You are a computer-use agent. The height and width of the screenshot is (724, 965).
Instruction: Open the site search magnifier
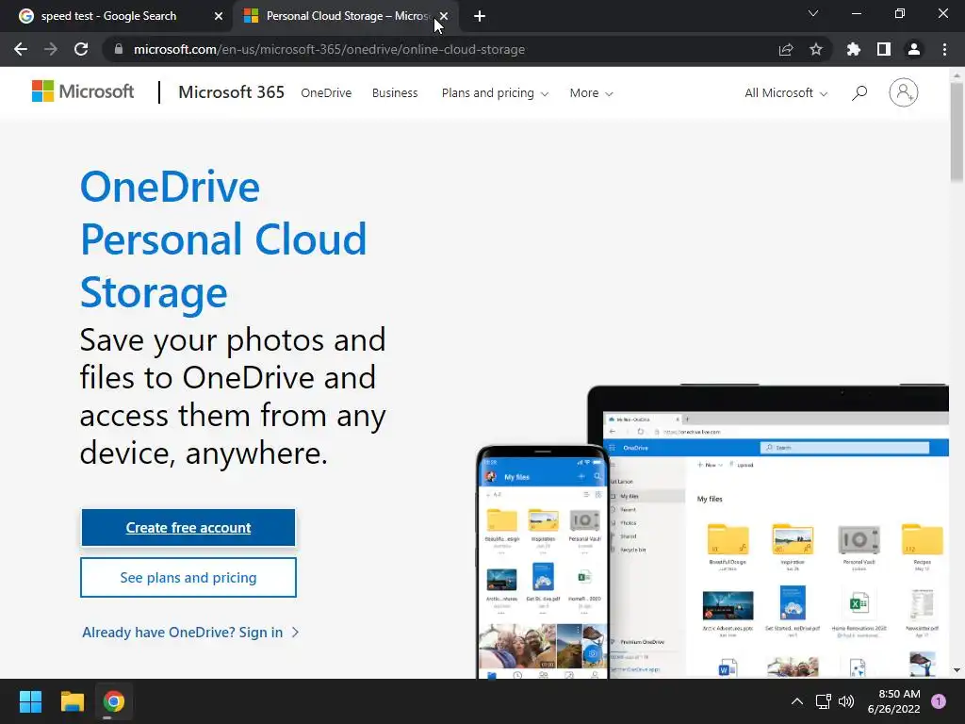pyautogui.click(x=859, y=93)
